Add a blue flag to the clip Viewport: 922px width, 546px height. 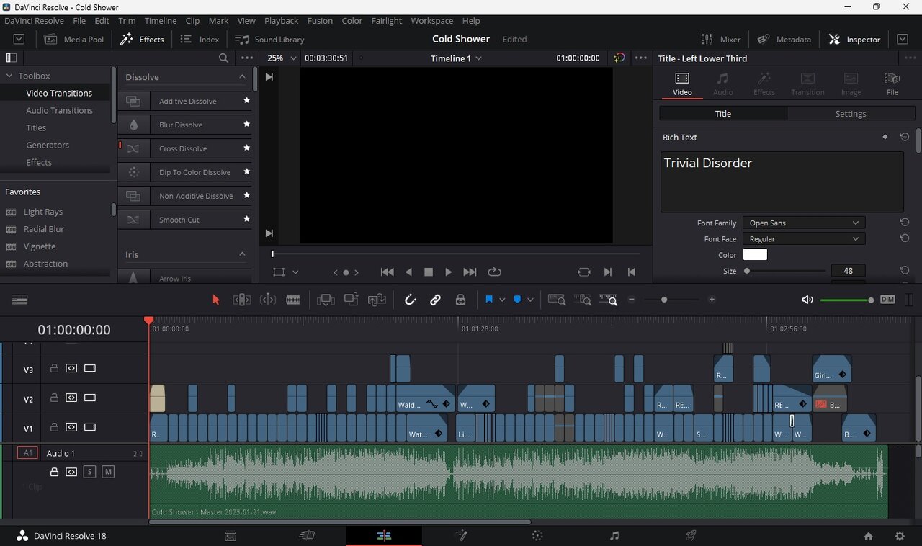click(x=489, y=300)
